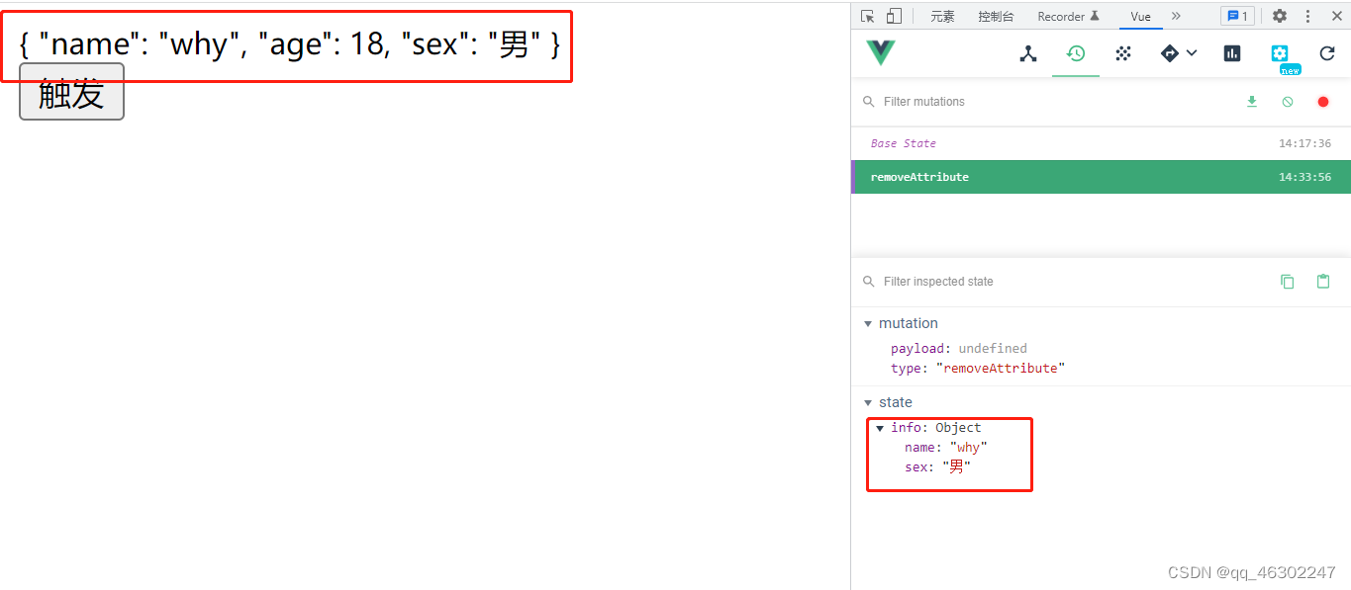Image resolution: width=1351 pixels, height=590 pixels.
Task: Open the Recorder tab
Action: (1068, 17)
